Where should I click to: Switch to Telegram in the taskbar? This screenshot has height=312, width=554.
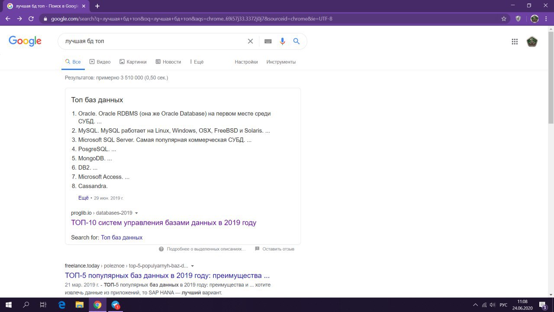(115, 305)
